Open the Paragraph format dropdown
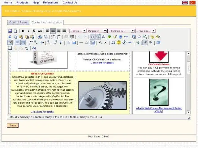The height and width of the screenshot is (148, 198). [97, 31]
